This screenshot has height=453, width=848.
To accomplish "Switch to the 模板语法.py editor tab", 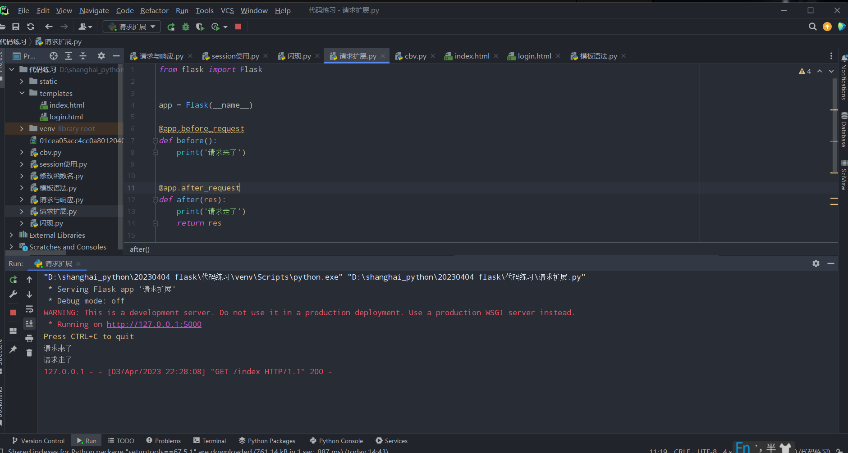I will [598, 56].
